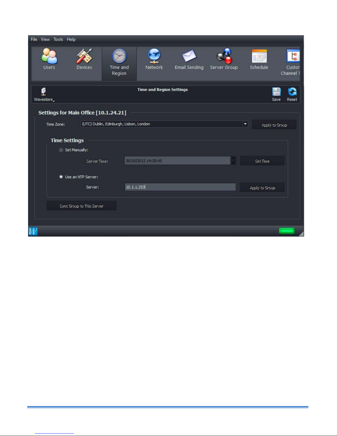Open the Wavestore server selector dropdown
The height and width of the screenshot is (436, 337).
(44, 94)
